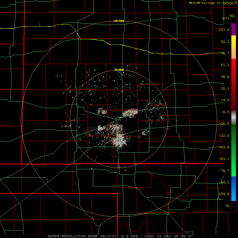Screen dimensions: 238x238
Task: Click the [KT] units label
Action: (x=226, y=18)
